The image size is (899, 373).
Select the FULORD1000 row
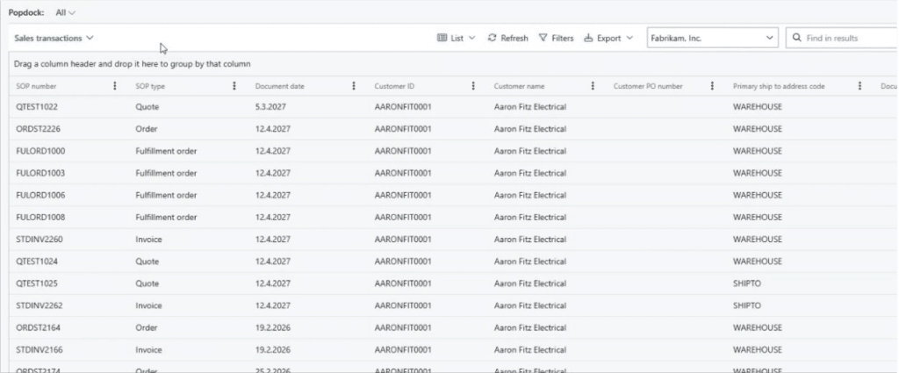pos(453,151)
